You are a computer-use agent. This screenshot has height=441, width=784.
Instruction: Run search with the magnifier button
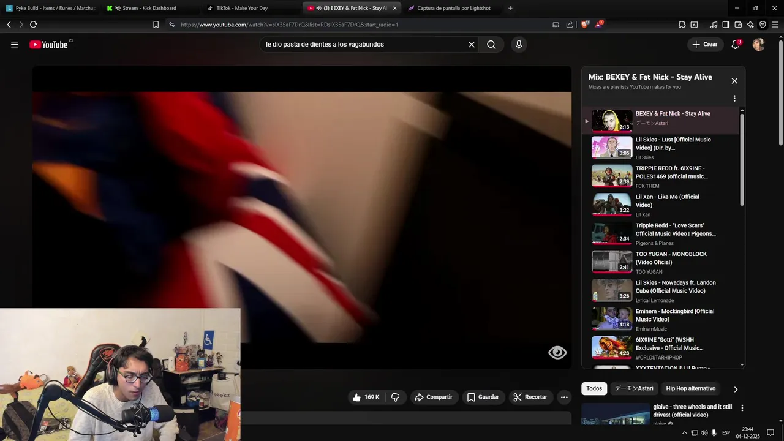[491, 45]
